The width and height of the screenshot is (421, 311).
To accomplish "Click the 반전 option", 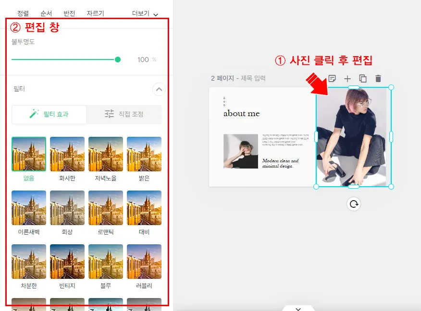I will coord(69,13).
